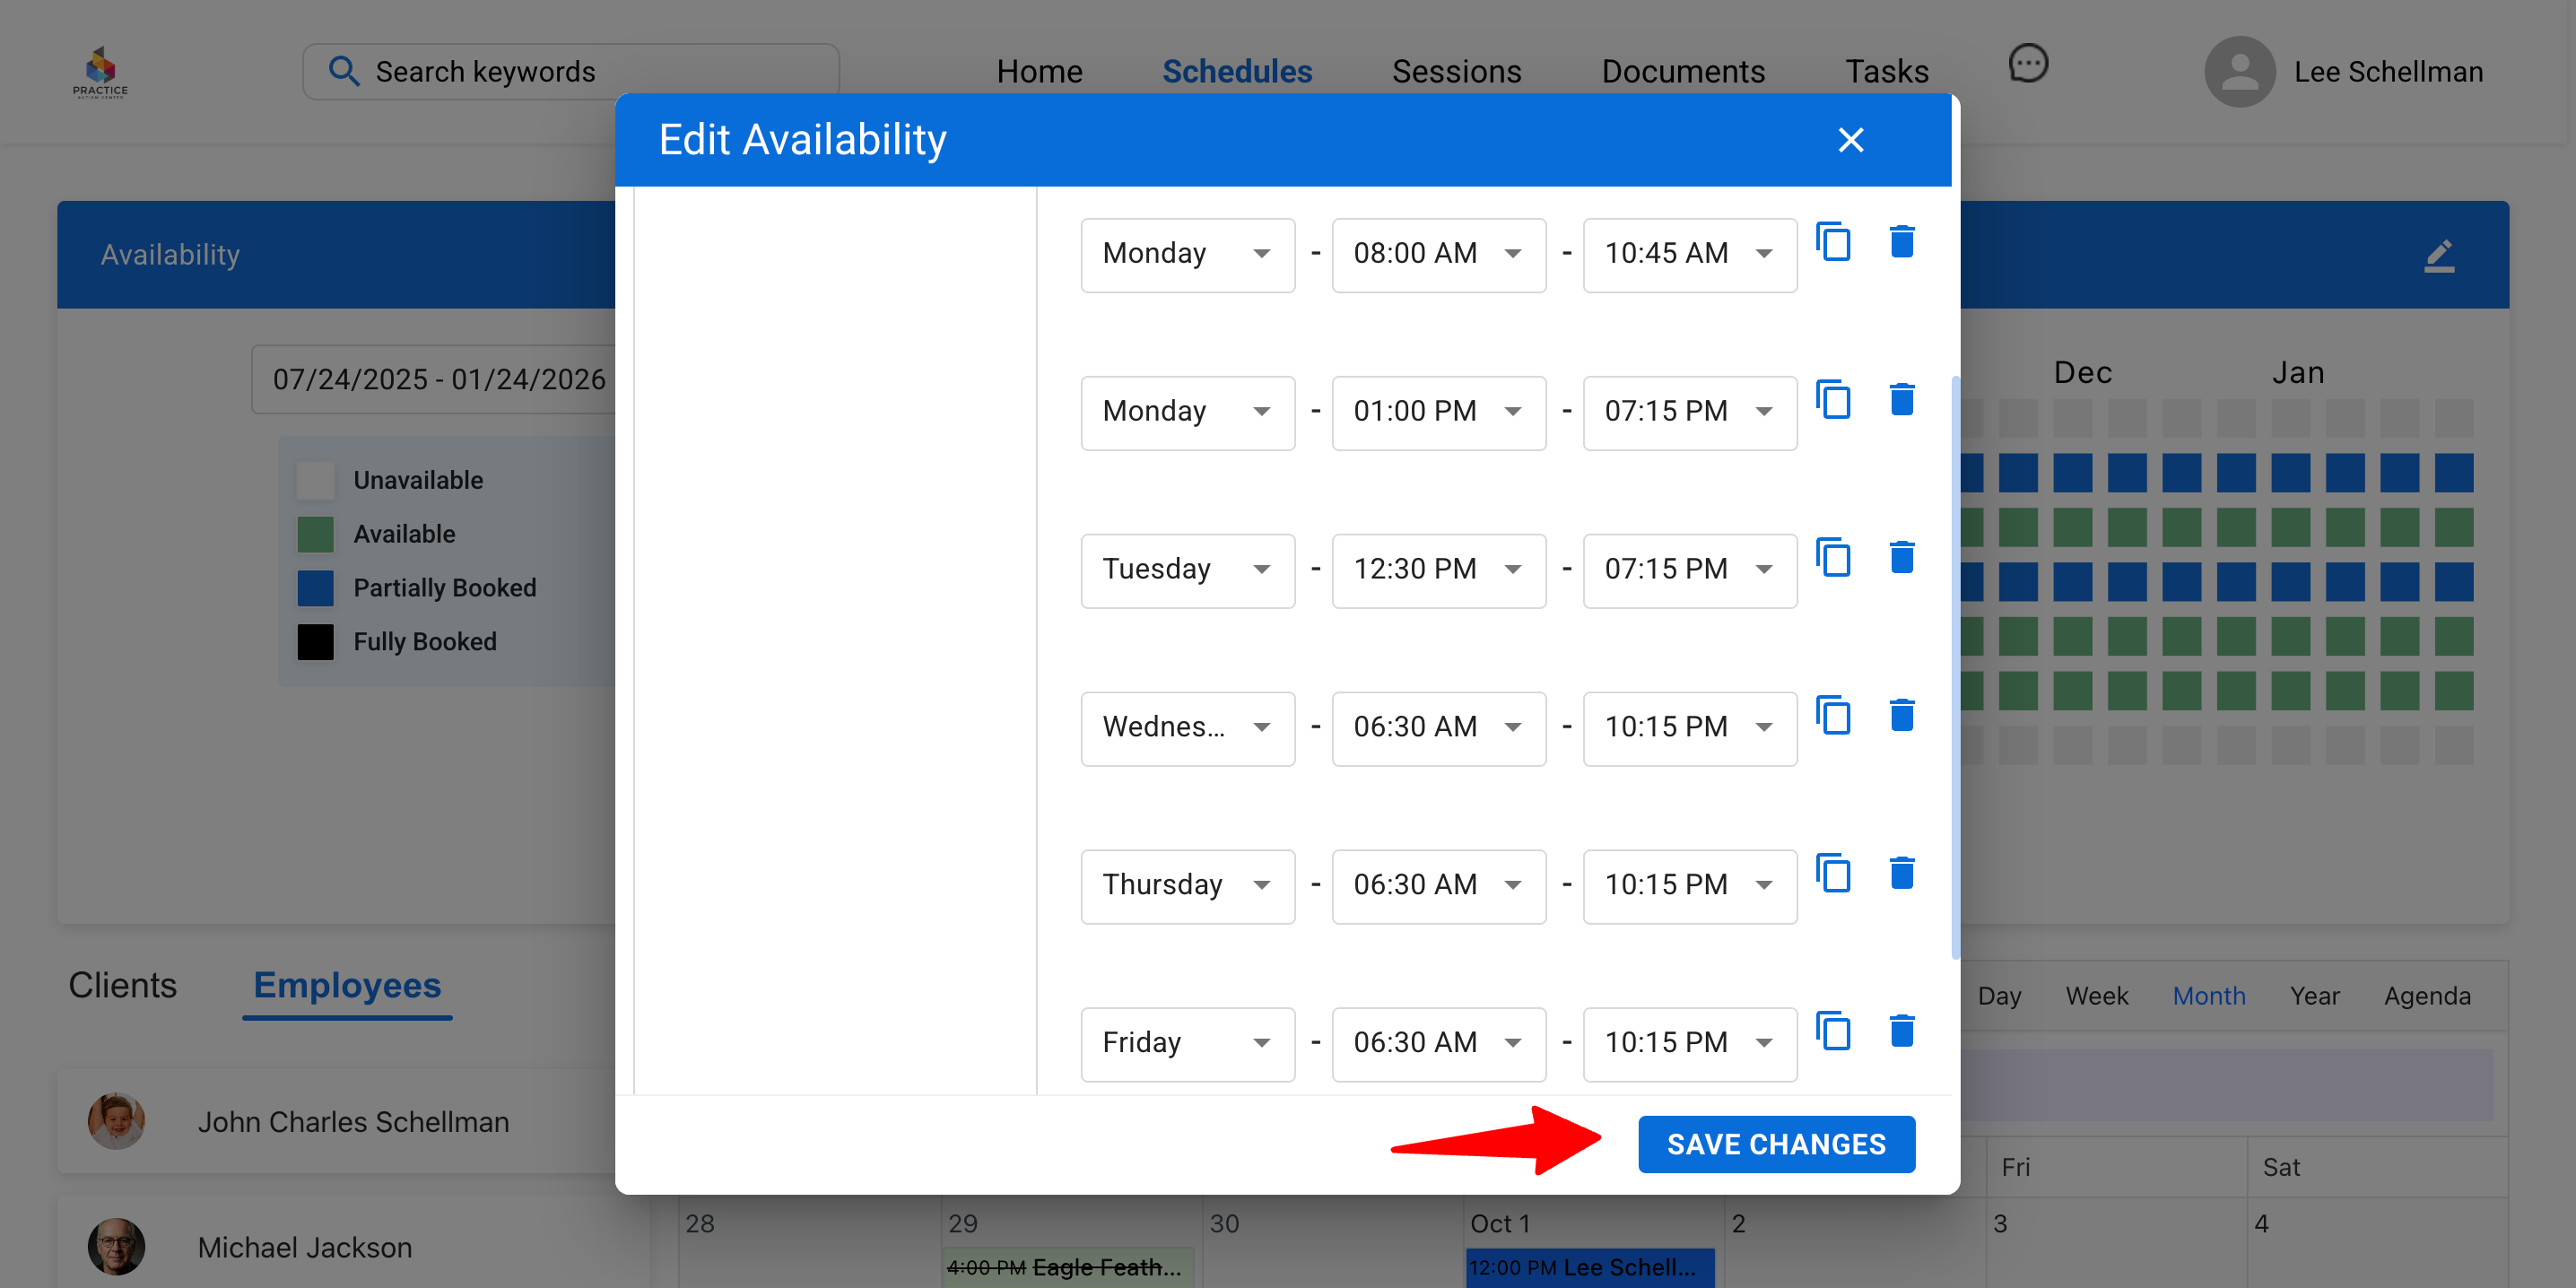Image resolution: width=2576 pixels, height=1288 pixels.
Task: Click the edit pencil on Availability panel
Action: (x=2439, y=256)
